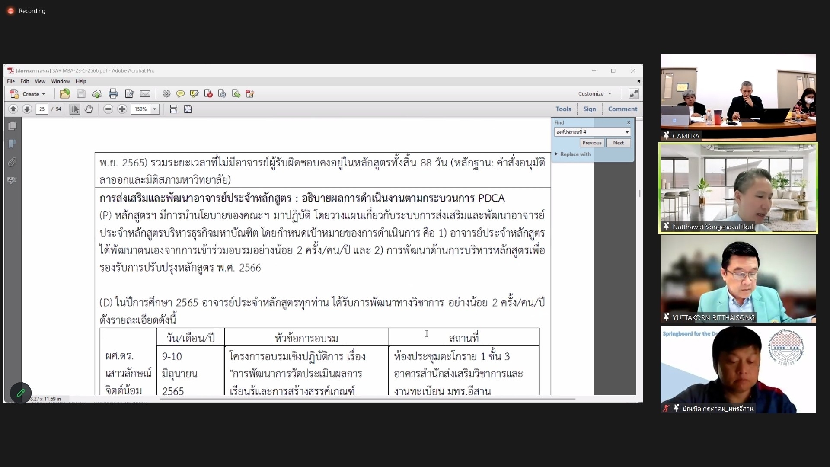Open the View menu
830x467 pixels.
[x=40, y=81]
